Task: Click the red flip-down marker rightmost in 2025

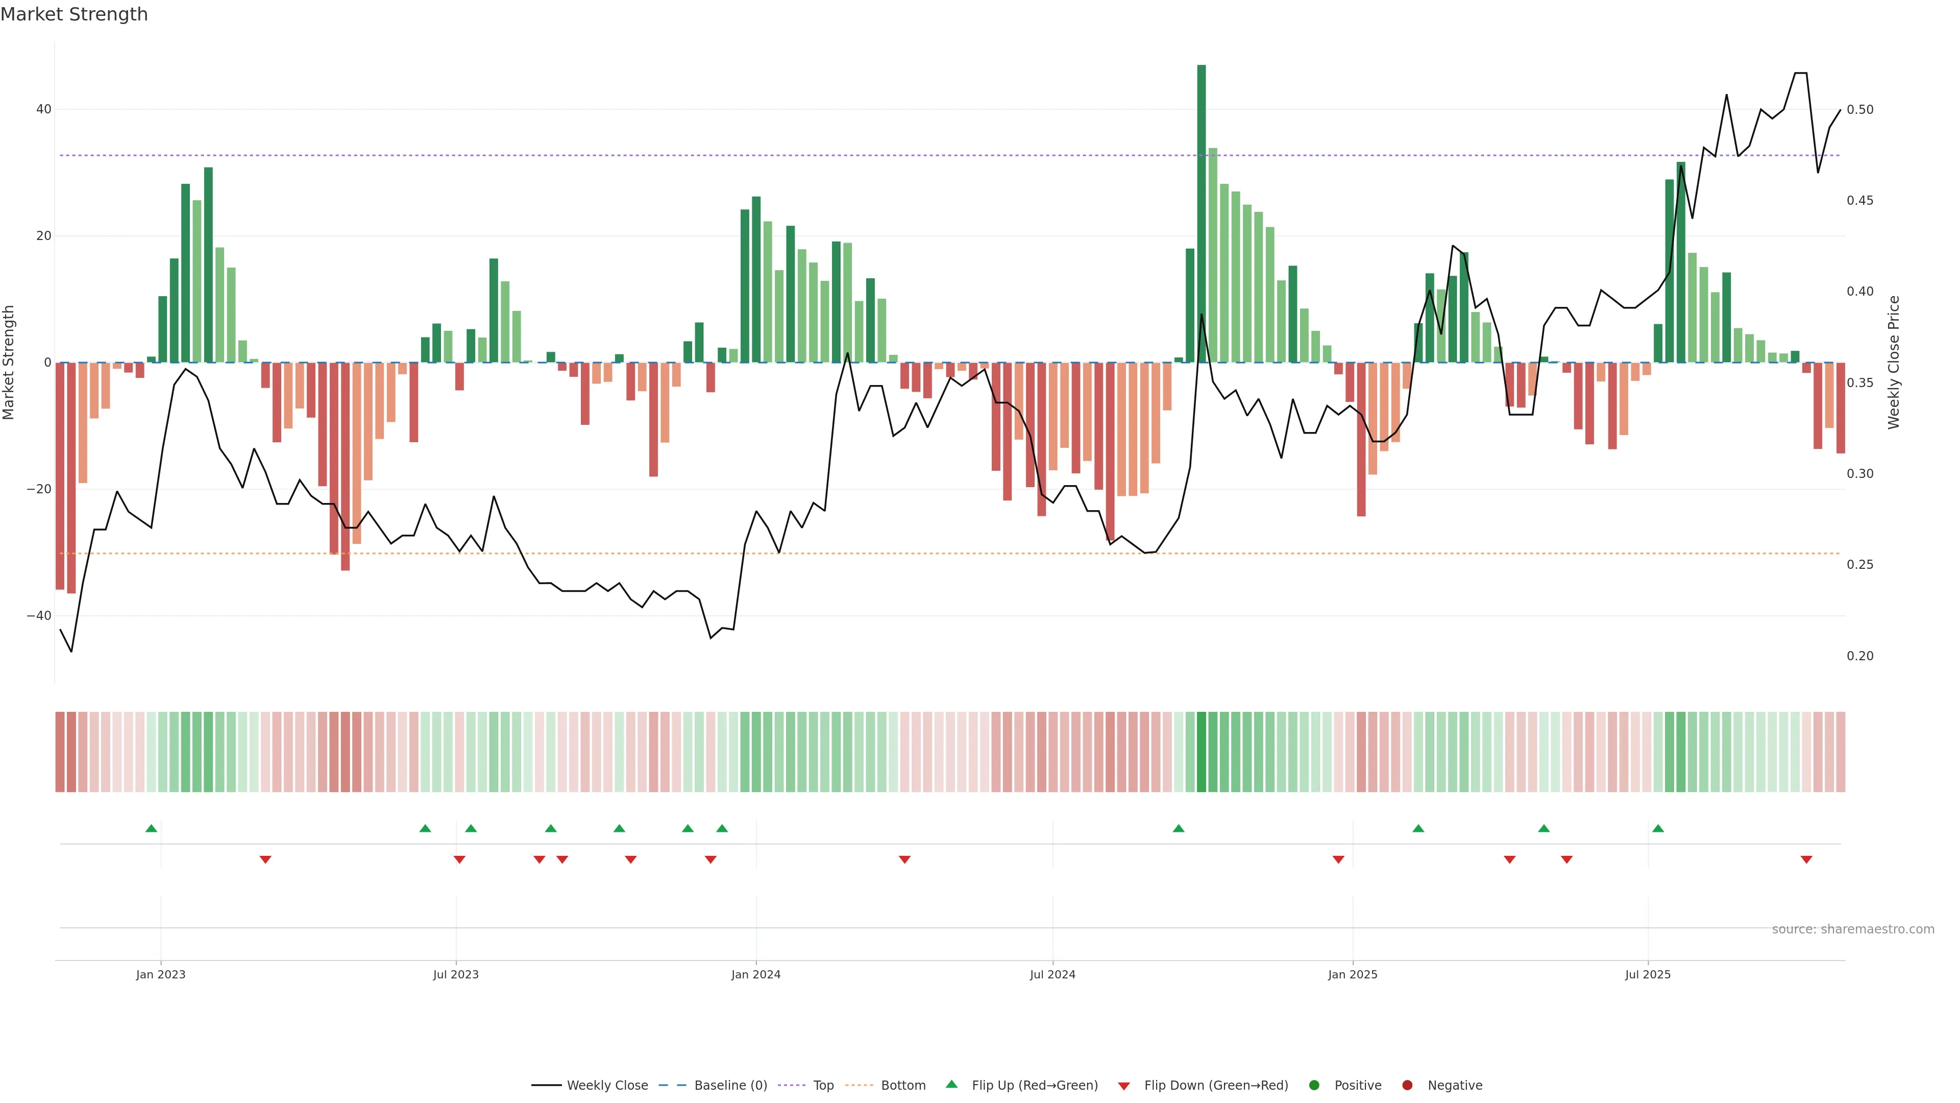Action: 1806,859
